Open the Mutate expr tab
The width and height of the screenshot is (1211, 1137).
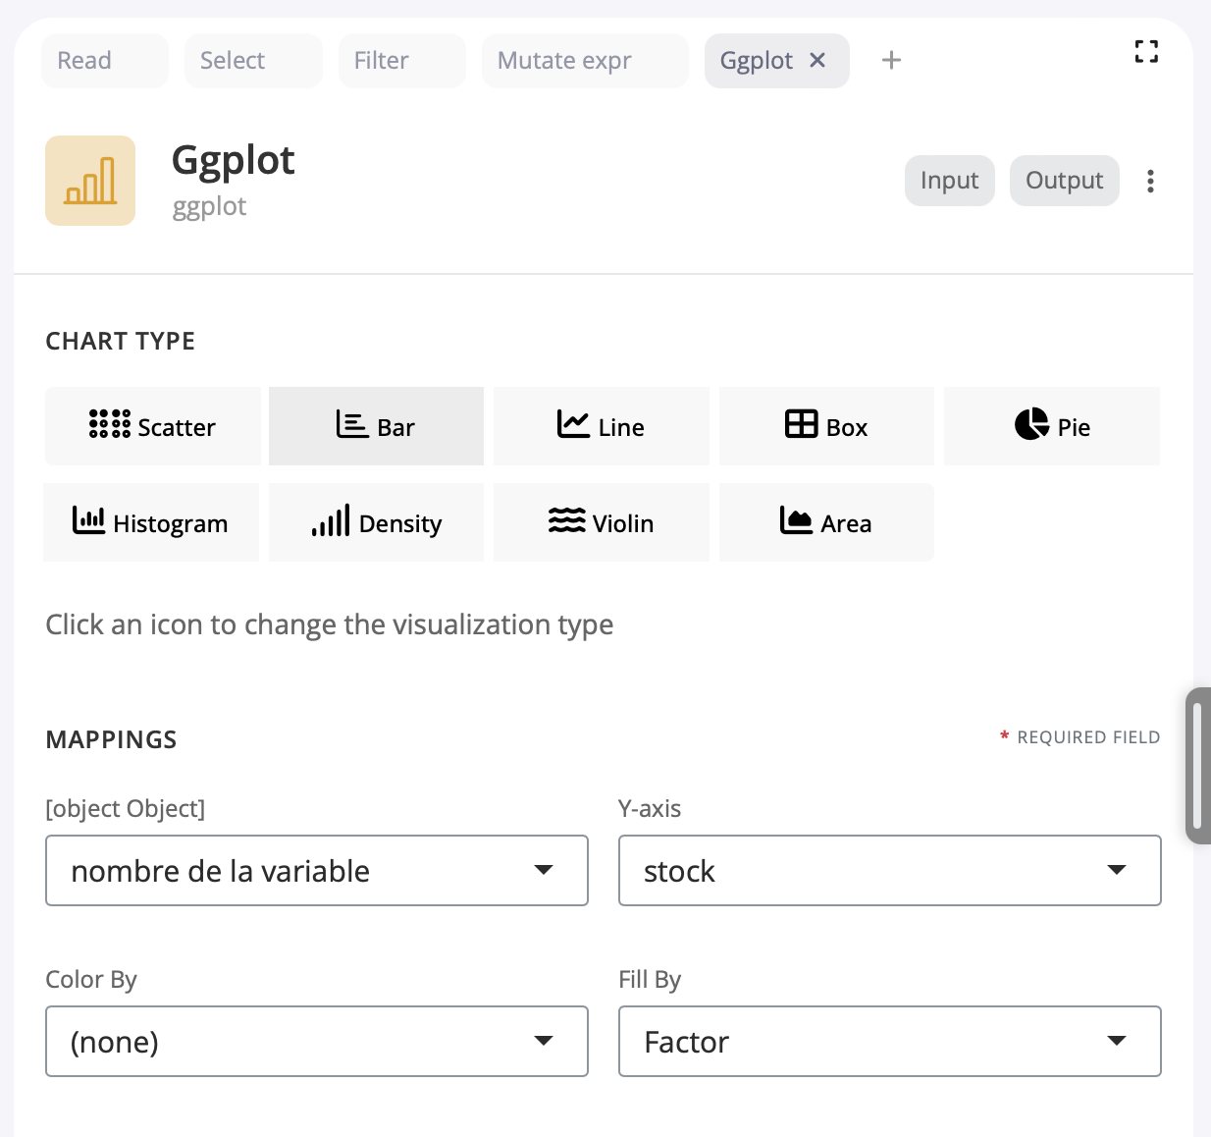(584, 61)
